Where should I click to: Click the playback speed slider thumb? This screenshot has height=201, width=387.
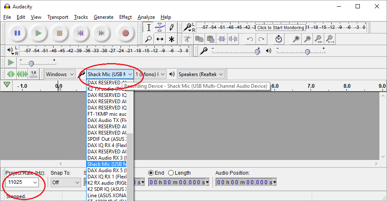tap(31, 64)
